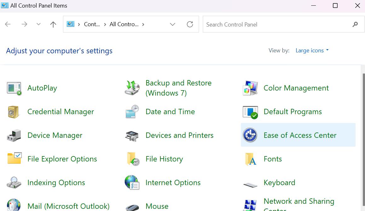
Task: Click the Device Manager icon
Action: [x=14, y=136]
